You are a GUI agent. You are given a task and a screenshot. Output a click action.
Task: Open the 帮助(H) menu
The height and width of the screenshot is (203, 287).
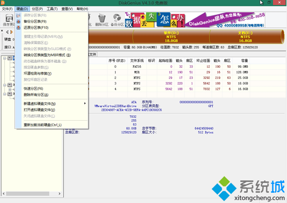click(x=82, y=9)
